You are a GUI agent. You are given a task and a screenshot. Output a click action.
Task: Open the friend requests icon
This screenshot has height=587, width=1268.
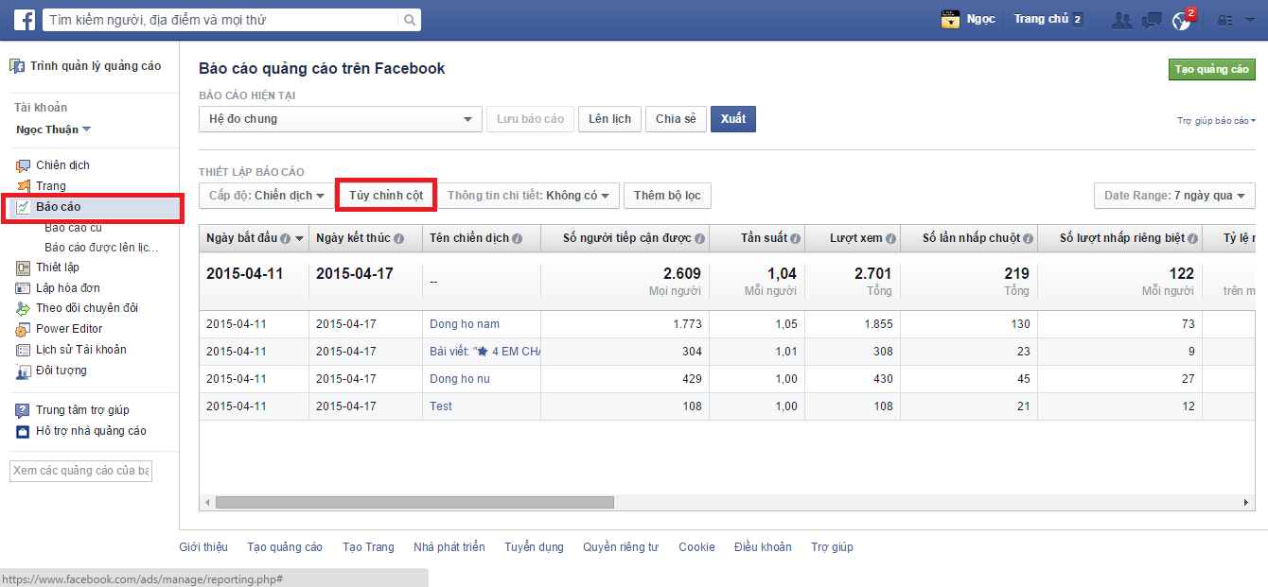pyautogui.click(x=1122, y=20)
